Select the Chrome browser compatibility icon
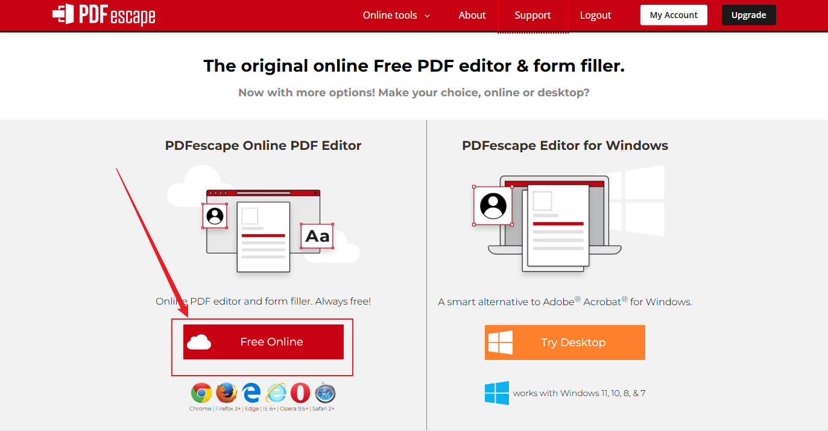 click(201, 392)
